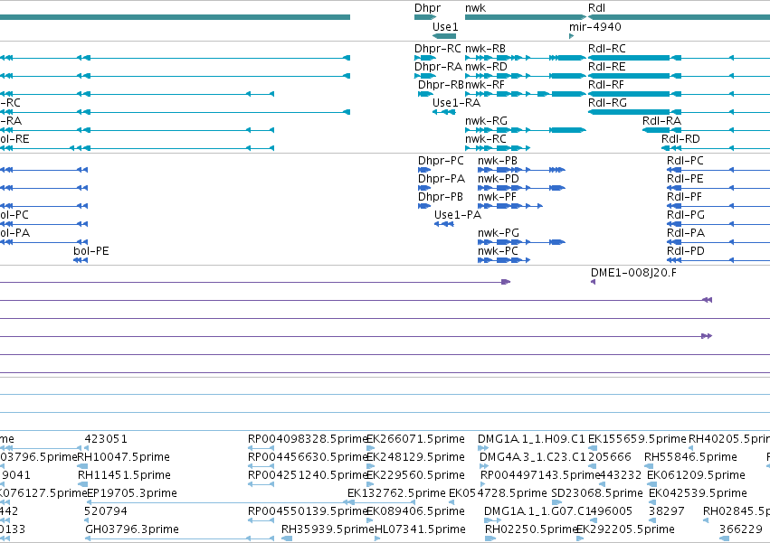Open the Rdl-PC protein label
770x543 pixels.
pyautogui.click(x=685, y=161)
